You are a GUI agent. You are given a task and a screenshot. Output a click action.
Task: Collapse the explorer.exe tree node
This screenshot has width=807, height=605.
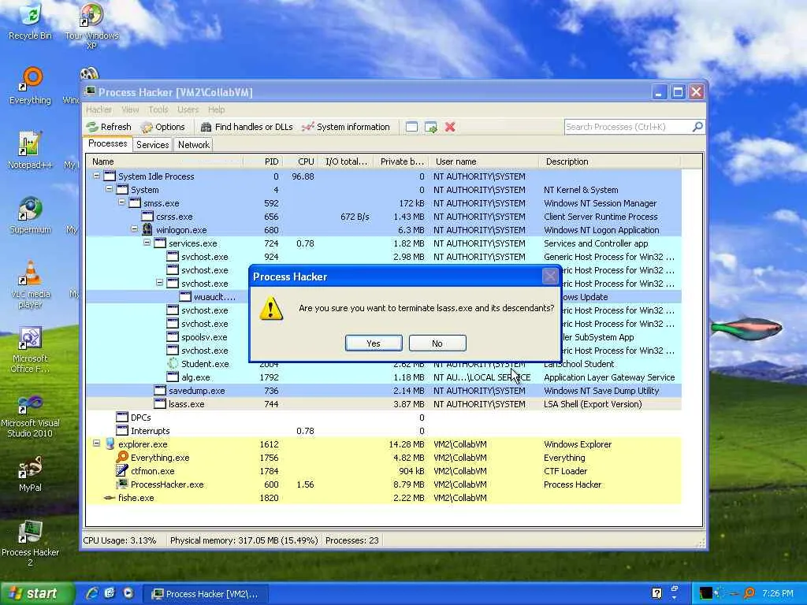point(96,444)
